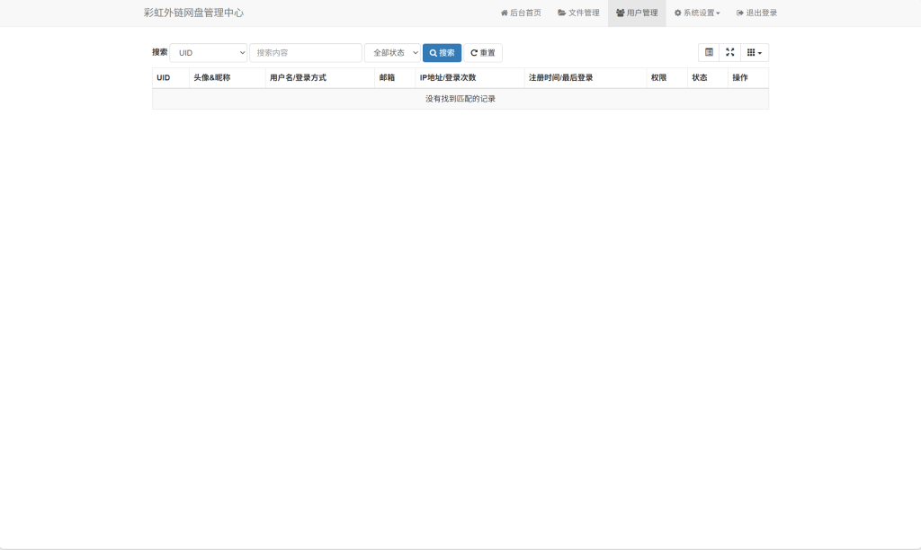Click the 搜索内容 search input box
This screenshot has height=550, width=921.
[x=306, y=52]
